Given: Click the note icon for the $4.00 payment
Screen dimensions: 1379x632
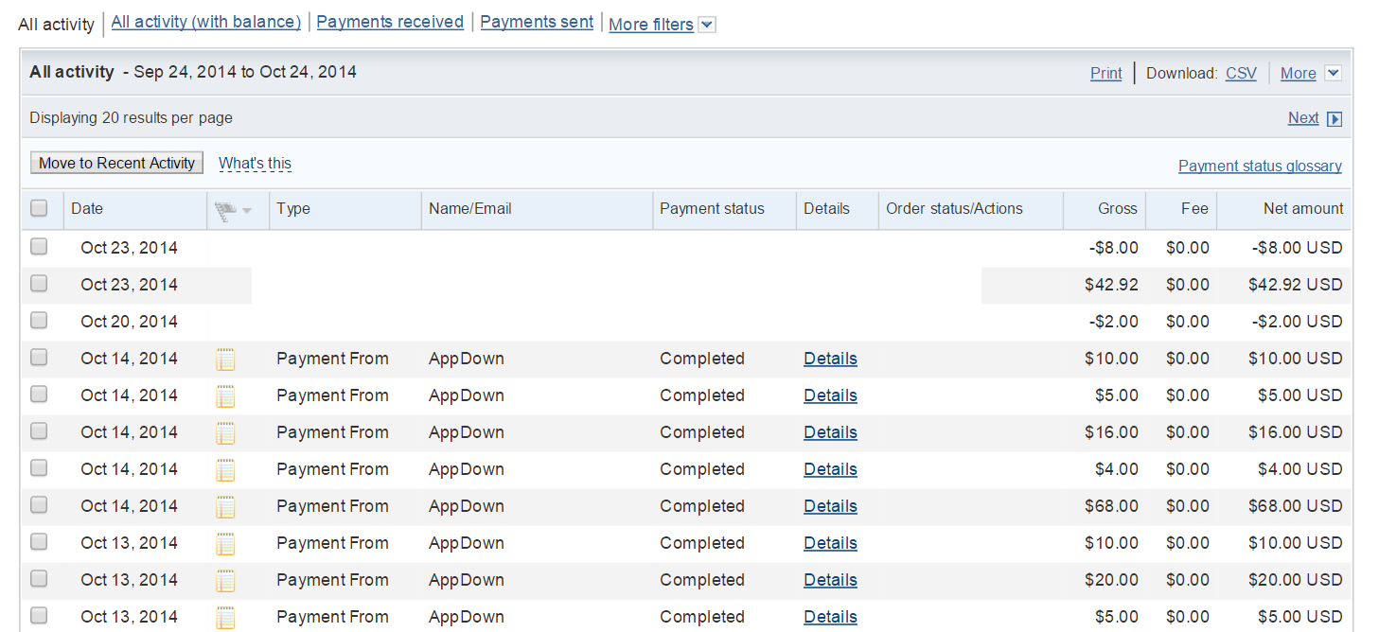Looking at the screenshot, I should point(225,470).
